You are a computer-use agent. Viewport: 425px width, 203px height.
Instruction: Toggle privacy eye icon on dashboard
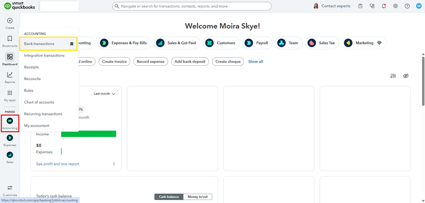(x=405, y=76)
